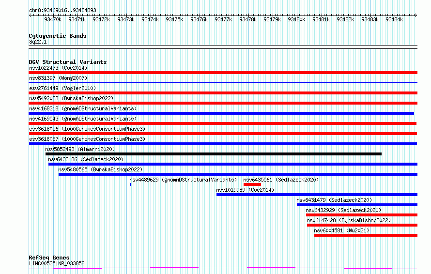The width and height of the screenshot is (431, 274).
Task: Click the red bar under nsv5492023
Action: coord(223,103)
